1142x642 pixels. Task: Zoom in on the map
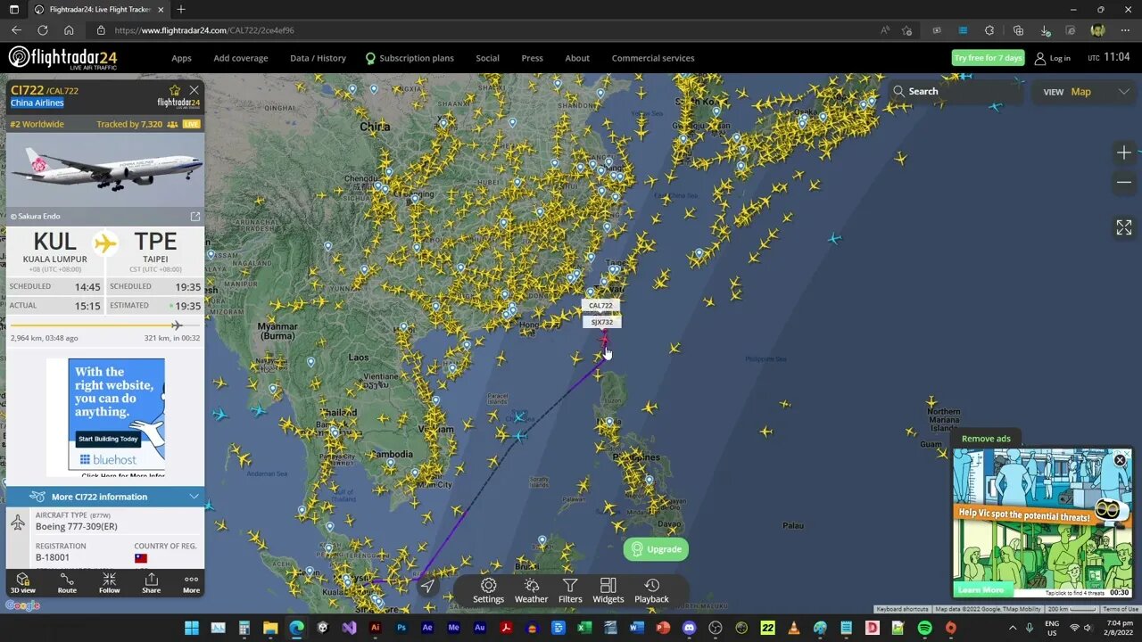pos(1124,153)
